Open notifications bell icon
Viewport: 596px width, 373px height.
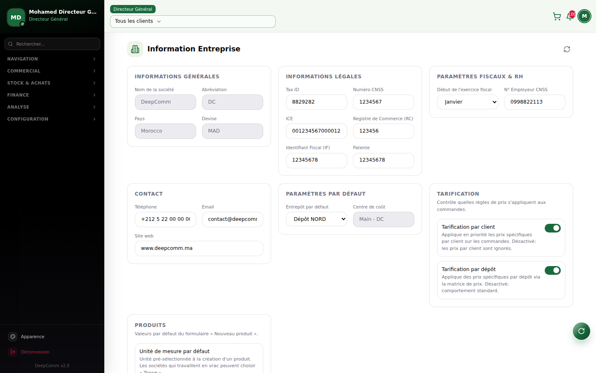tap(570, 17)
